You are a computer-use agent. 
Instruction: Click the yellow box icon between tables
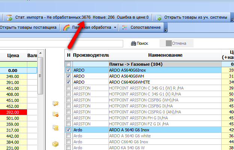pos(55,144)
